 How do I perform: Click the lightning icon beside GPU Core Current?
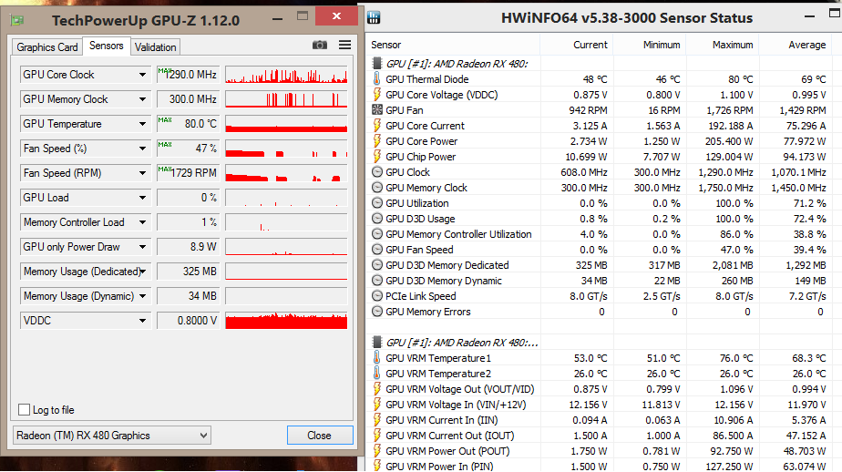(x=377, y=126)
